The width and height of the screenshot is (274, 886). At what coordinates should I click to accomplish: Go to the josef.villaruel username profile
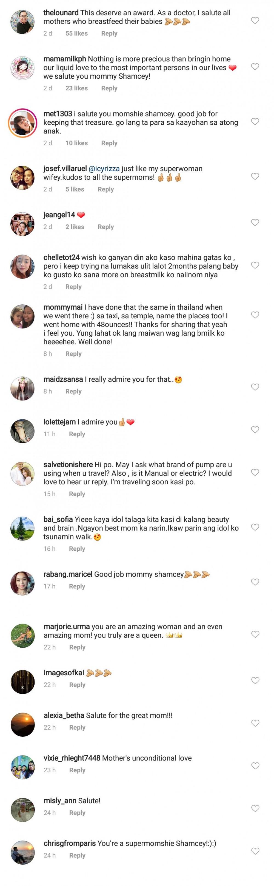tap(65, 168)
